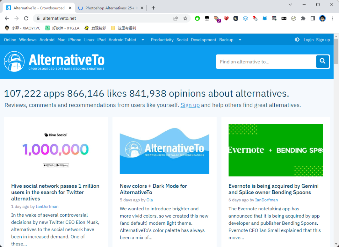Open the blue cat extension
The width and height of the screenshot is (339, 247).
(265, 18)
